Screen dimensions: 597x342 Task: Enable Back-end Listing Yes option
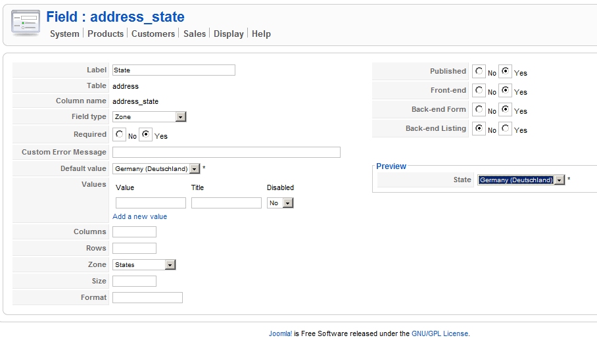pyautogui.click(x=505, y=128)
